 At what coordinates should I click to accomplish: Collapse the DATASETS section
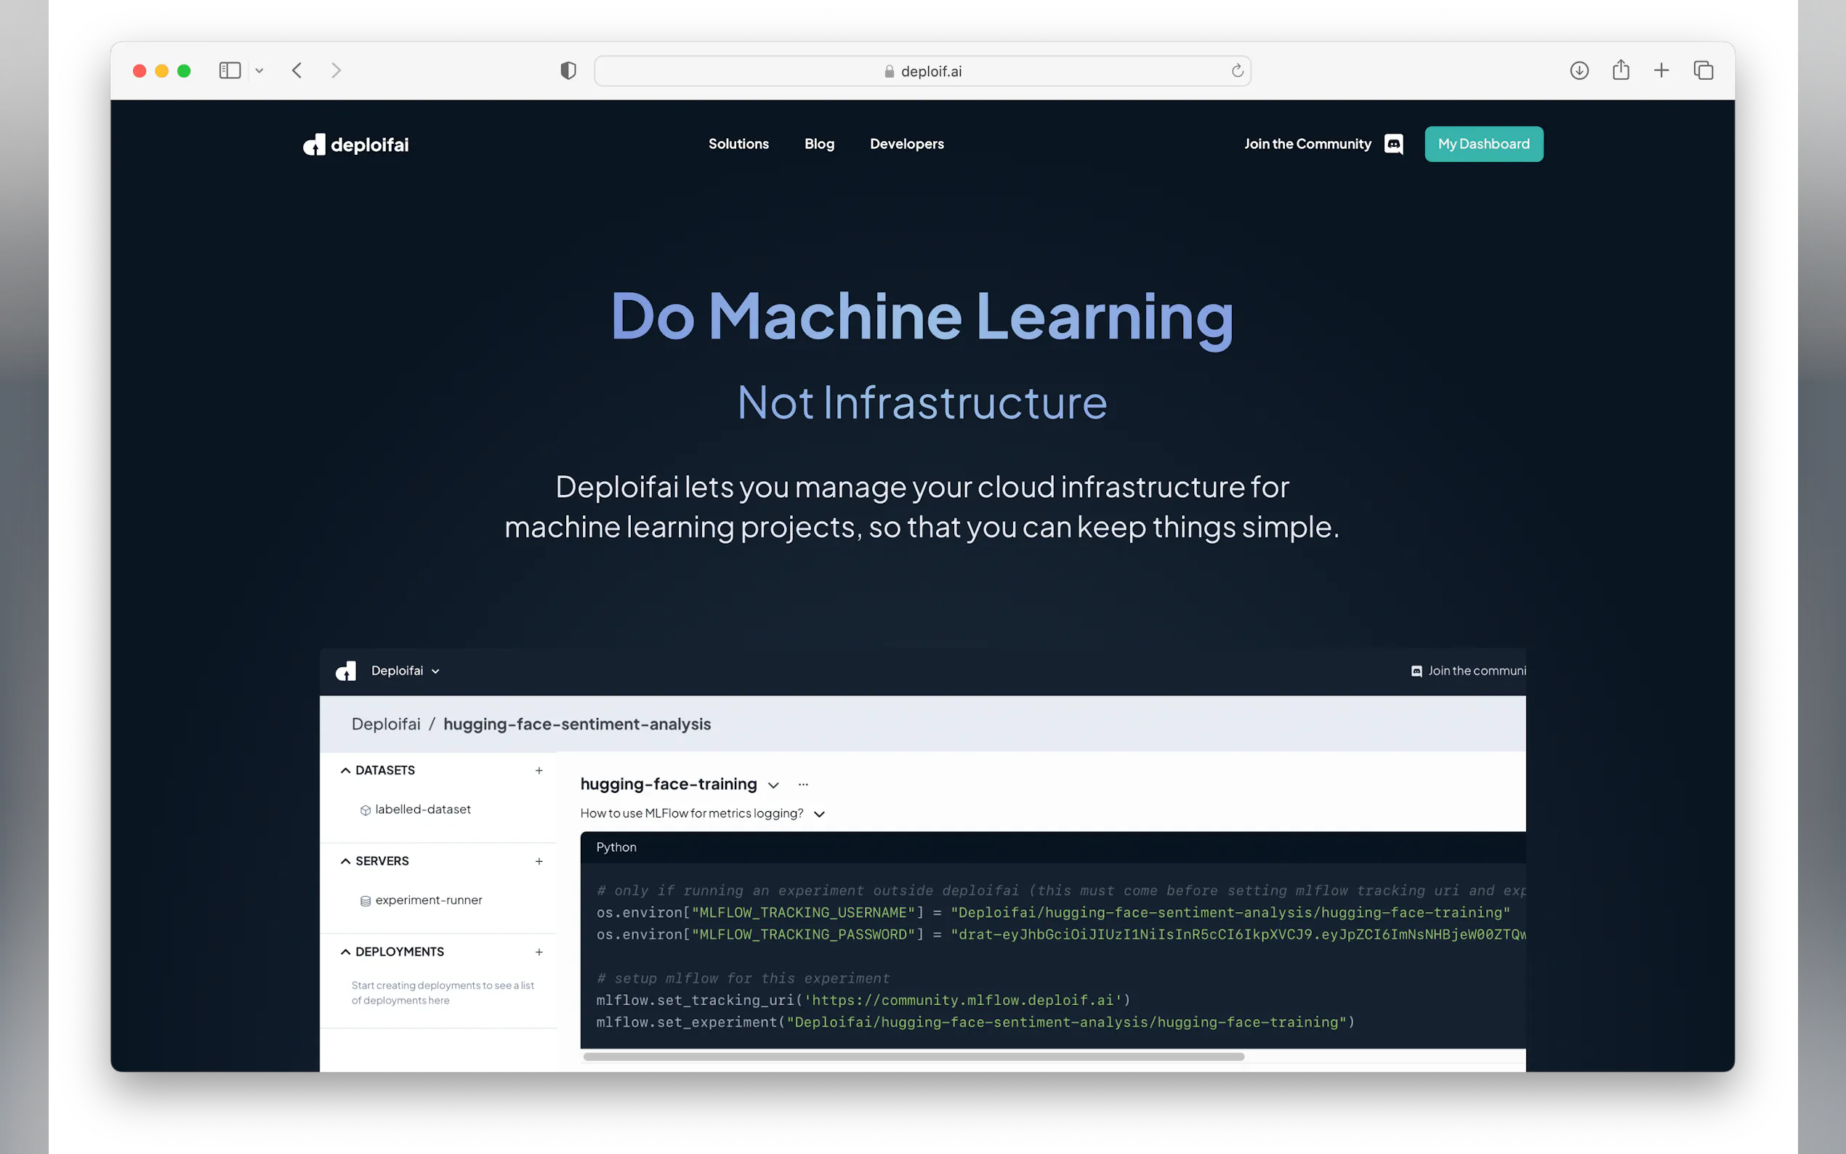346,771
